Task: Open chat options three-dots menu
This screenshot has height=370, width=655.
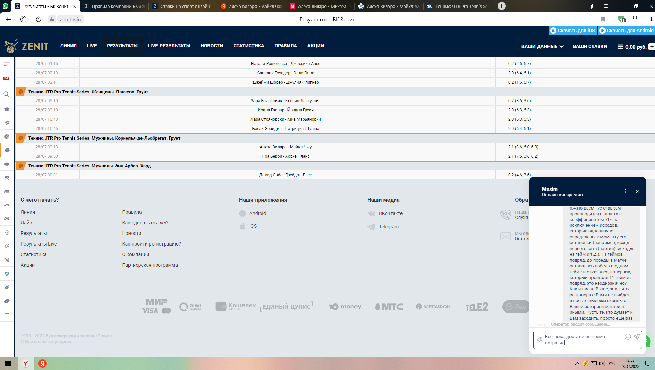Action: 625,191
